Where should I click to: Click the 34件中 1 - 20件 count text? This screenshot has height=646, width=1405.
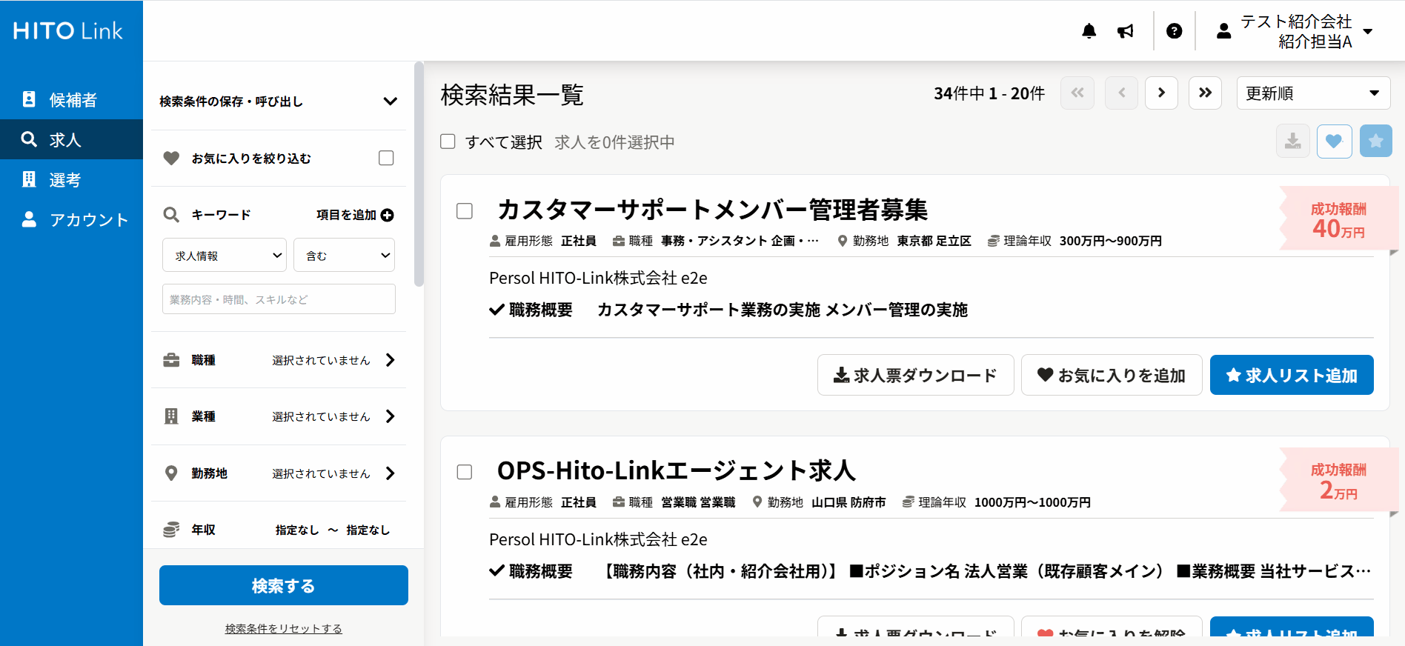[989, 93]
